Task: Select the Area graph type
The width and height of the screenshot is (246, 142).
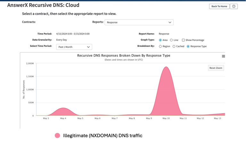Action: click(x=160, y=40)
